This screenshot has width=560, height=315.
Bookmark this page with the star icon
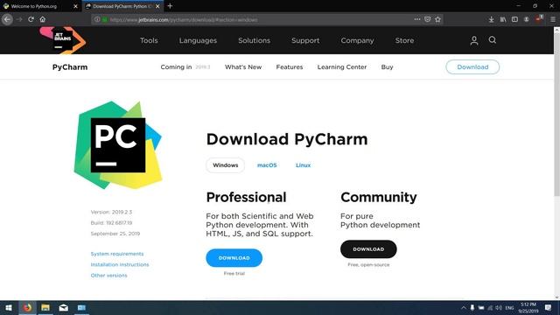pos(437,19)
